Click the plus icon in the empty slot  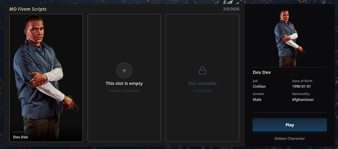pyautogui.click(x=124, y=70)
